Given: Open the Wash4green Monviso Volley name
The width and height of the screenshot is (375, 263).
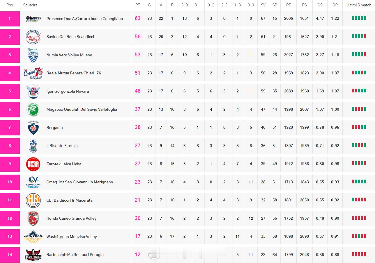Looking at the screenshot, I should point(72,237).
